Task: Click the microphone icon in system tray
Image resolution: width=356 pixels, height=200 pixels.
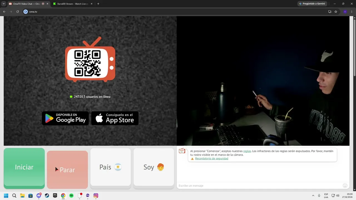Action: click(319, 196)
